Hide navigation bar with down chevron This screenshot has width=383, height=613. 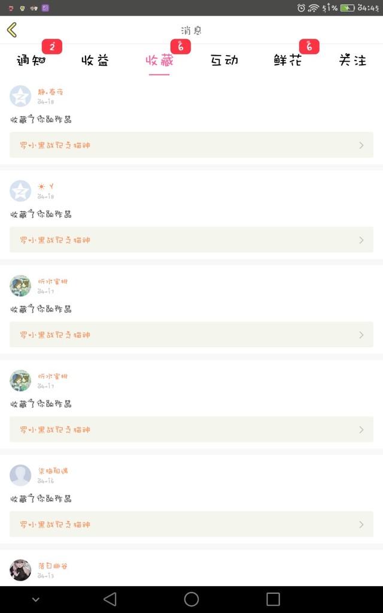tap(35, 600)
